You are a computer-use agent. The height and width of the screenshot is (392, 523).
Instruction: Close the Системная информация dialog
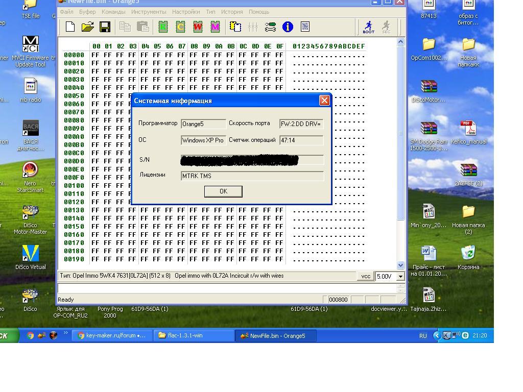[324, 101]
